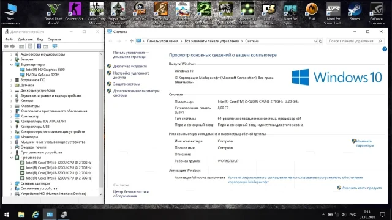Click the Изменить ключ продукта link

361,188
